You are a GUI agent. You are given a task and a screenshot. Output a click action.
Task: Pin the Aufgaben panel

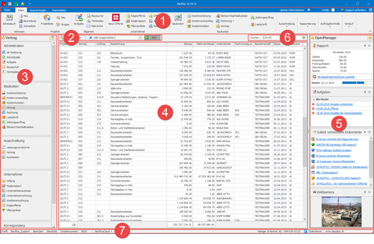point(365,92)
